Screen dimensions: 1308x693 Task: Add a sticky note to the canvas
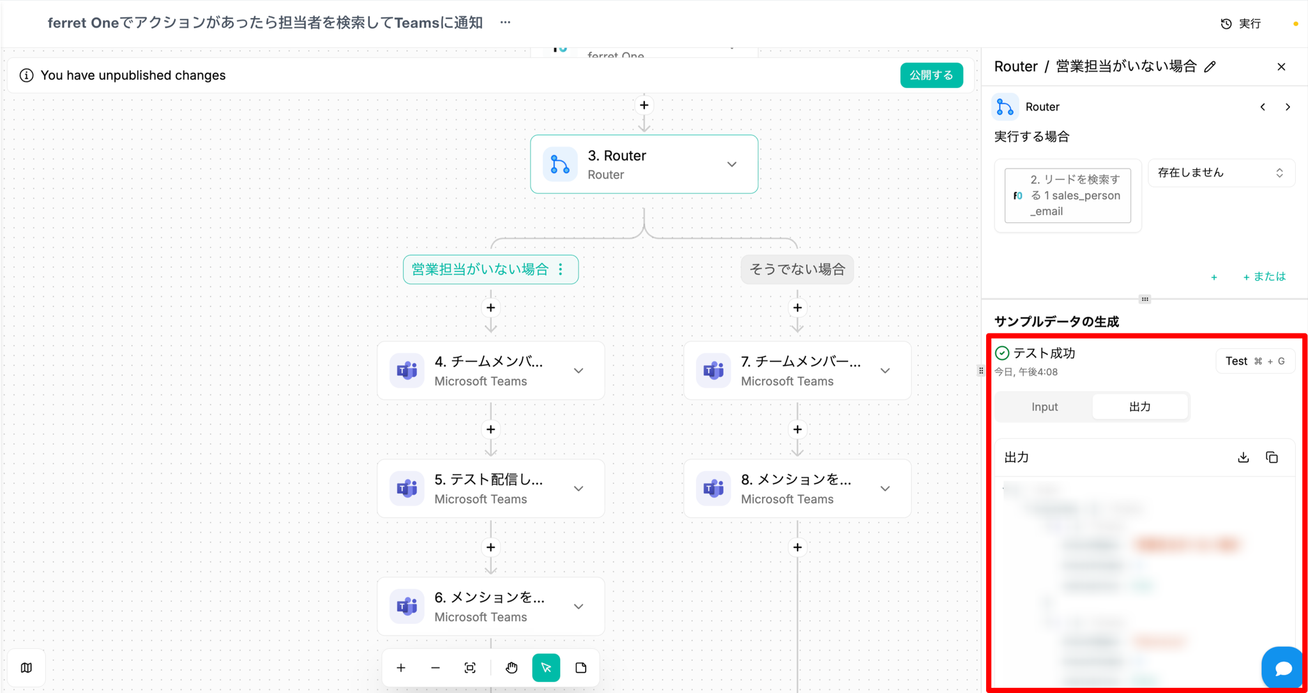[581, 667]
